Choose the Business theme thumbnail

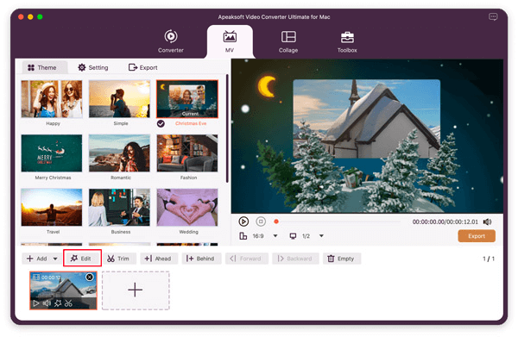(119, 207)
